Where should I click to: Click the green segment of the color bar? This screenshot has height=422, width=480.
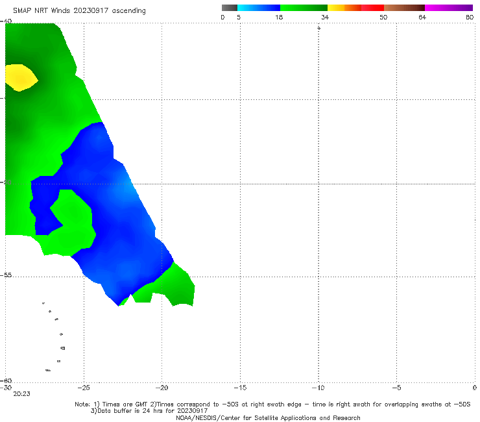click(304, 8)
